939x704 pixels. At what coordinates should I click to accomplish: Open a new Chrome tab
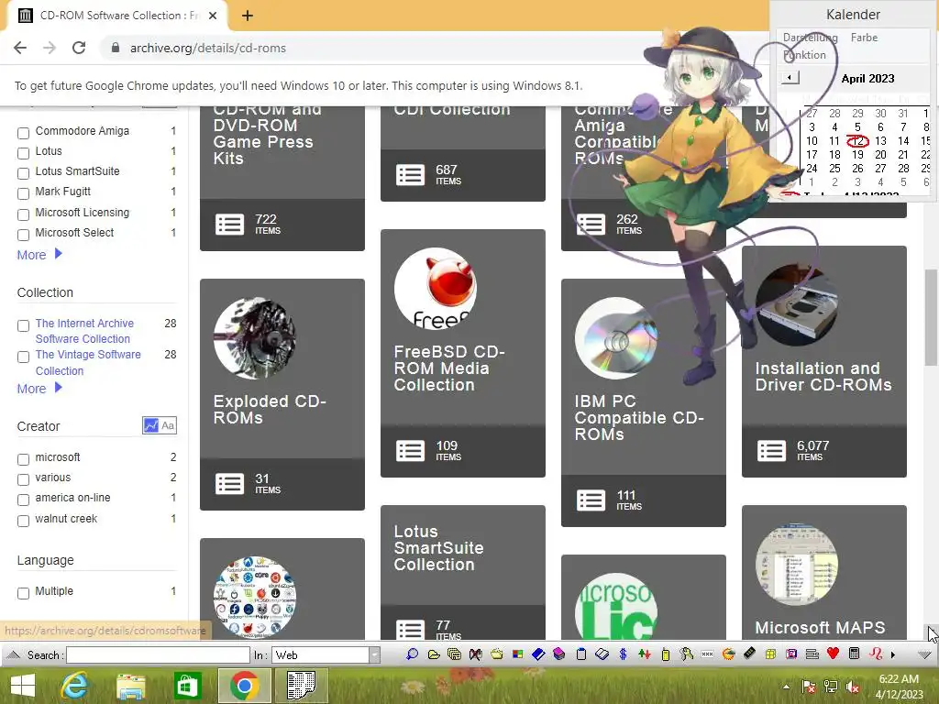[248, 16]
